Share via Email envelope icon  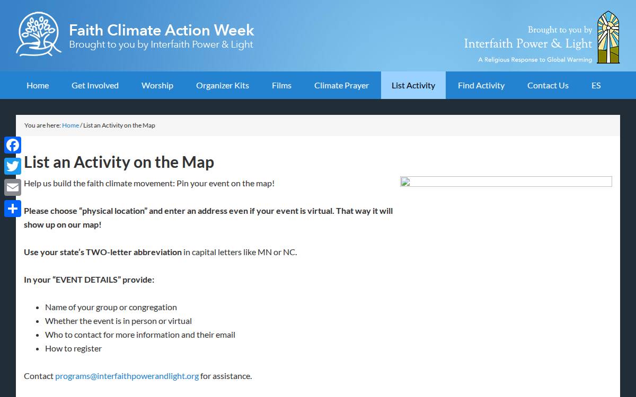tap(13, 187)
